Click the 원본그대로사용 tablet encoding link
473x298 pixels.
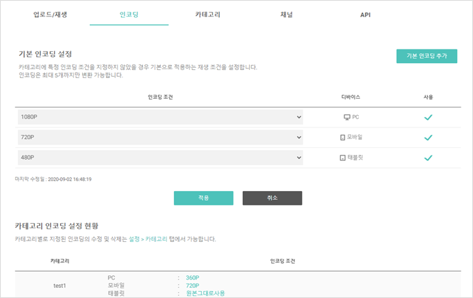(x=205, y=293)
